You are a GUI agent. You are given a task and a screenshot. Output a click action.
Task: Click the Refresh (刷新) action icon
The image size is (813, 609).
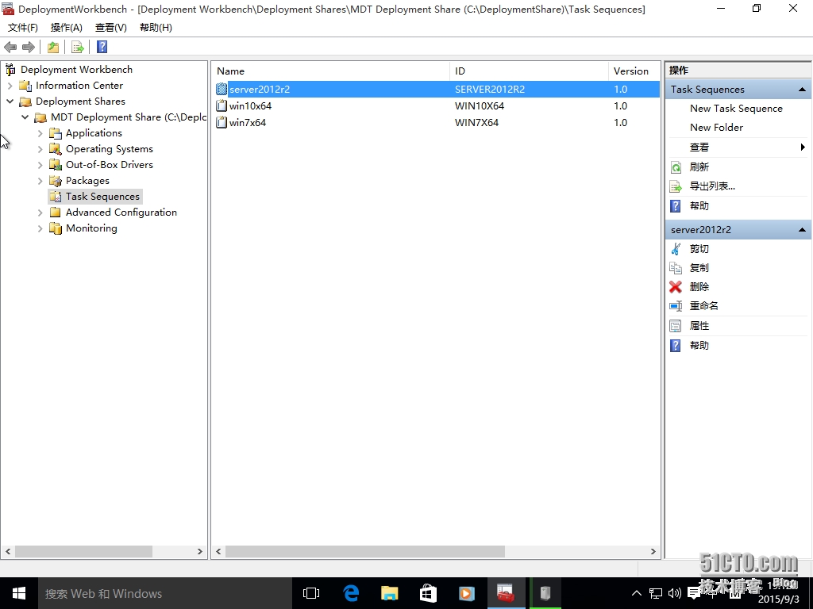point(676,167)
